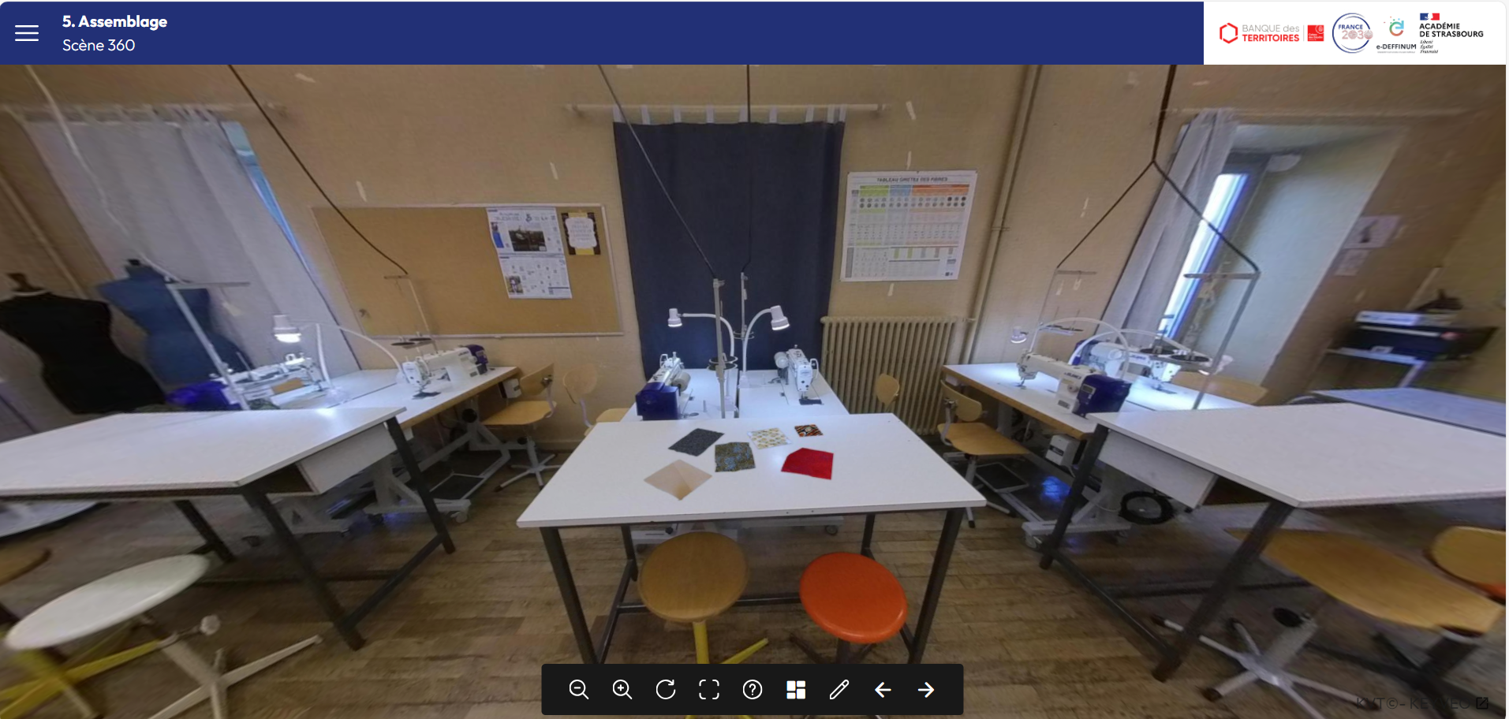Enter fullscreen mode
The width and height of the screenshot is (1509, 719).
point(709,690)
